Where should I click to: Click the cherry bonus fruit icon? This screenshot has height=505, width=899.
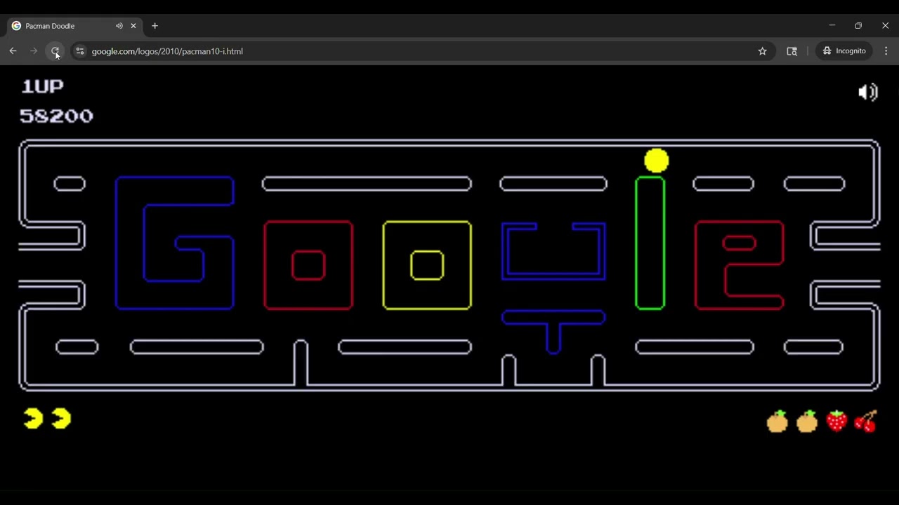point(867,421)
